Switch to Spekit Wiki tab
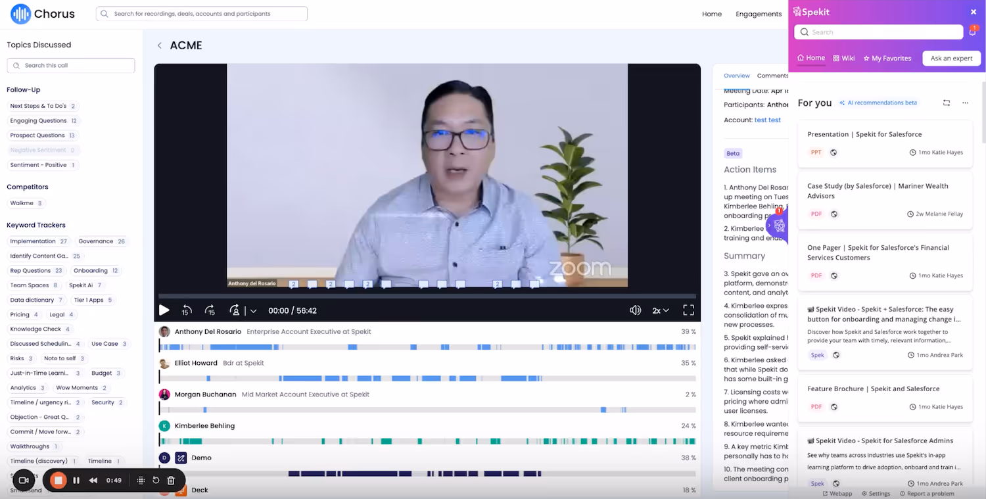This screenshot has height=499, width=986. pos(844,58)
